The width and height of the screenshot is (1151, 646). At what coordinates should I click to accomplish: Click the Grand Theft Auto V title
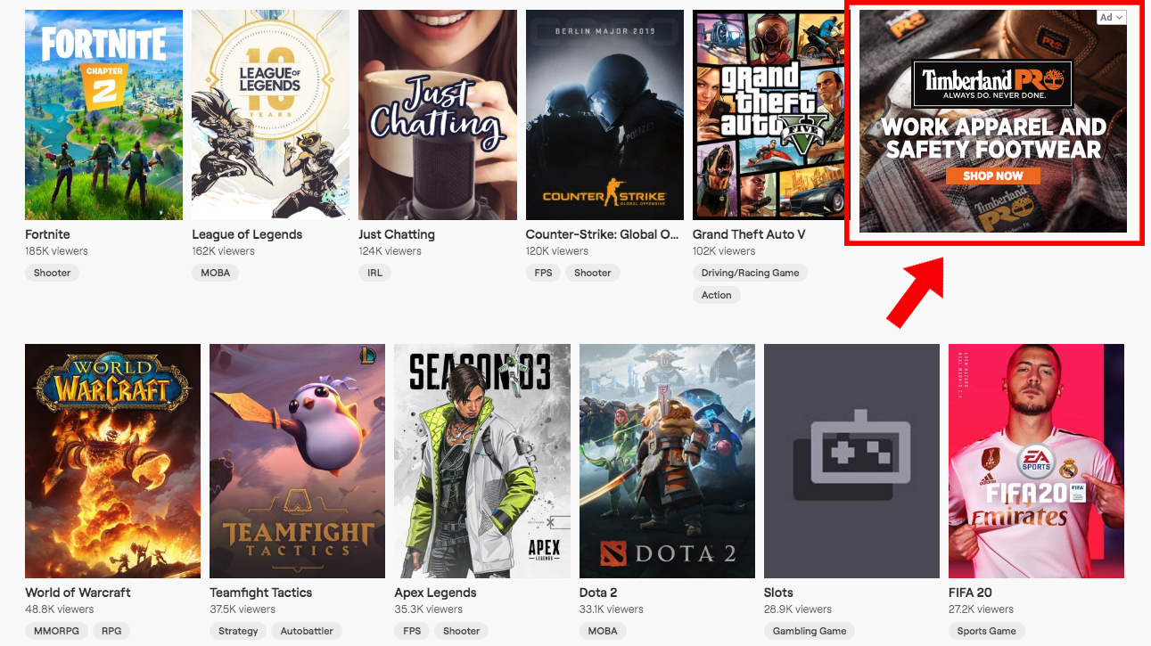[x=749, y=234]
